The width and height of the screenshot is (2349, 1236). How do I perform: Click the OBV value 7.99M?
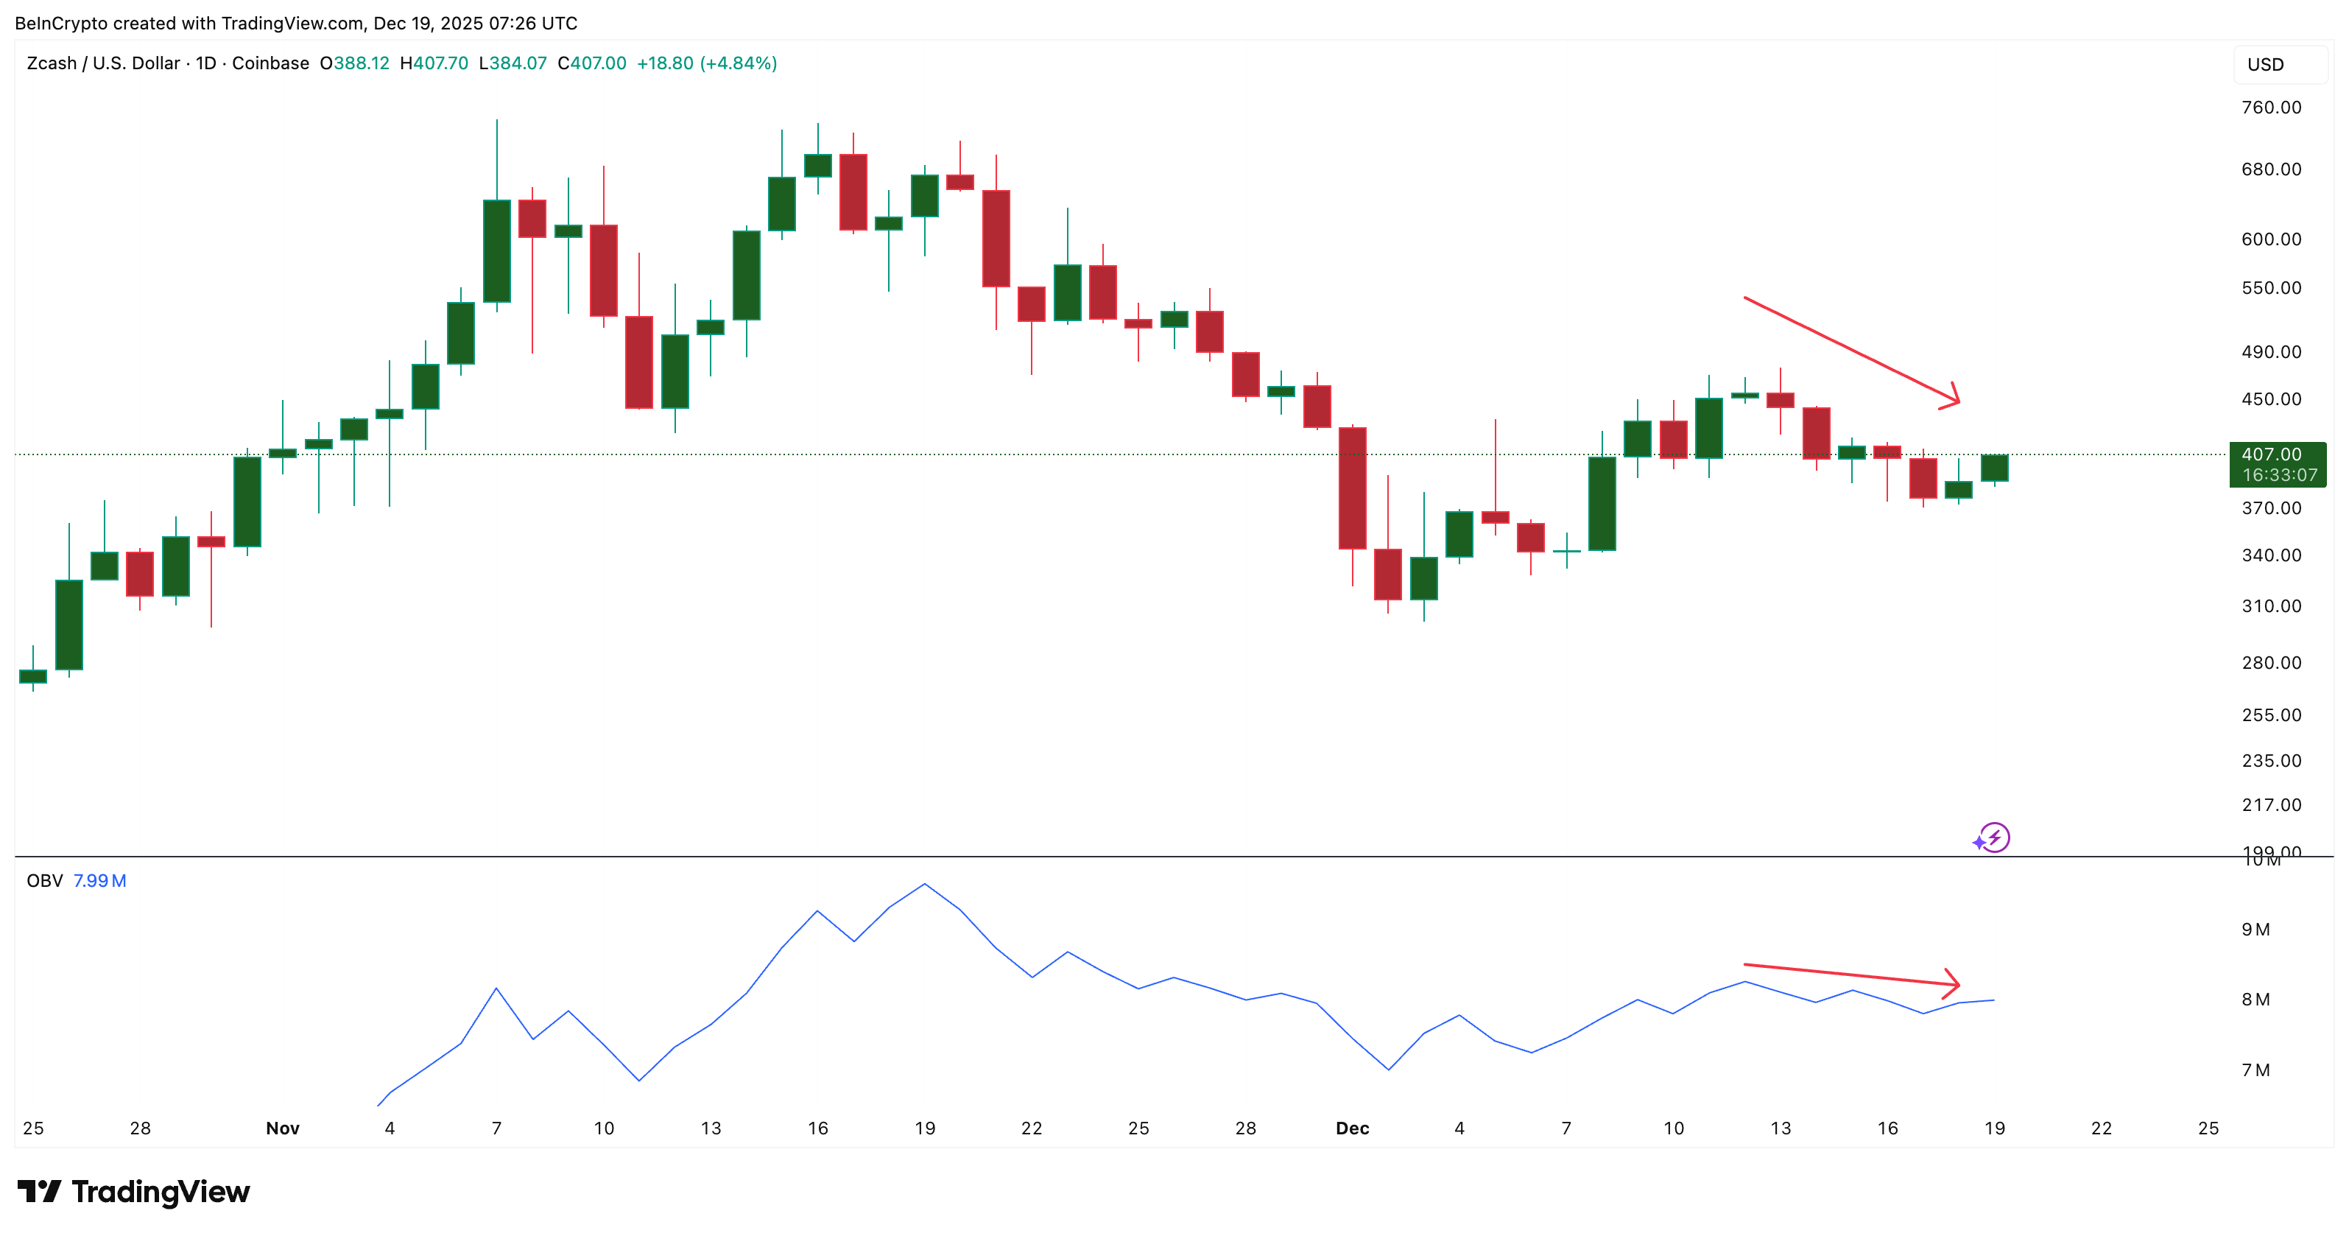[100, 880]
